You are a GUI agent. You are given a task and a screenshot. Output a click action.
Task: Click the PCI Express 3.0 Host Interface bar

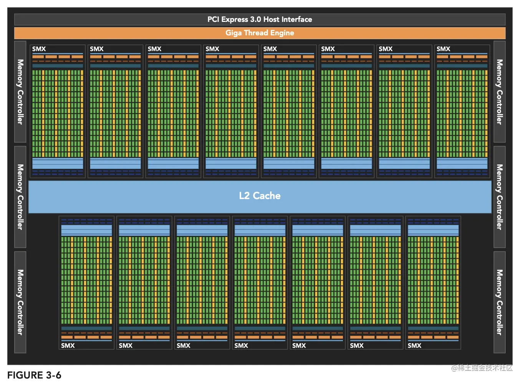[x=260, y=19]
